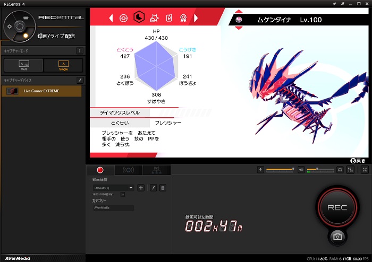Open the file folder icon on the wheel
Viewport: 372px width, 262px height.
[26, 18]
